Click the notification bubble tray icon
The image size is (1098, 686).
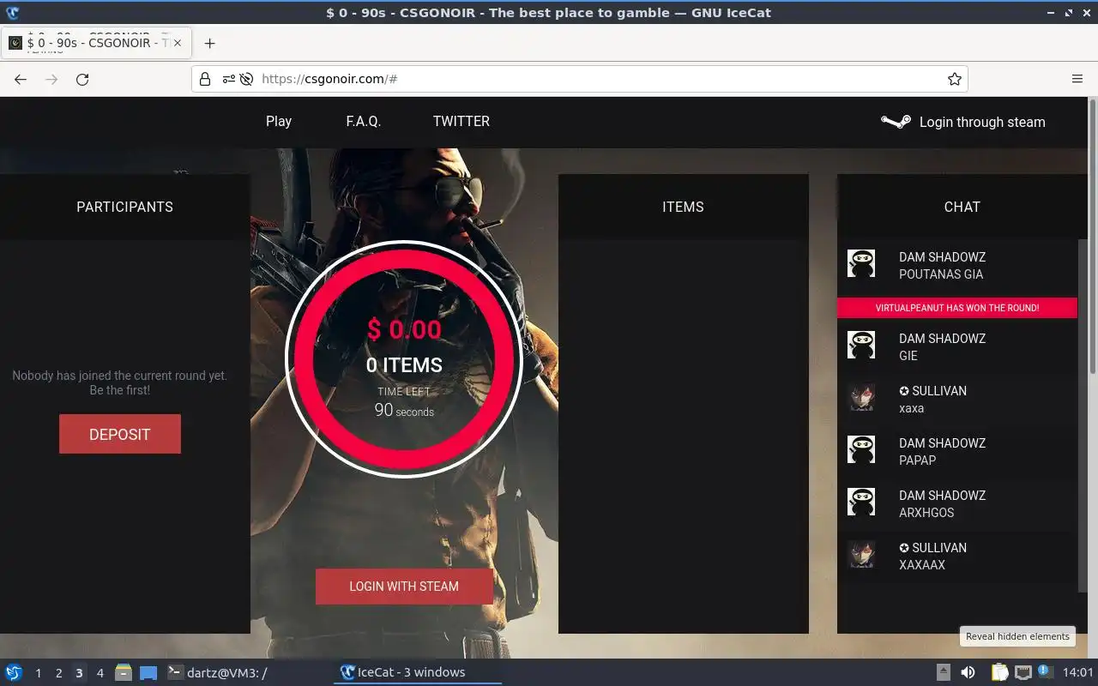click(1045, 671)
